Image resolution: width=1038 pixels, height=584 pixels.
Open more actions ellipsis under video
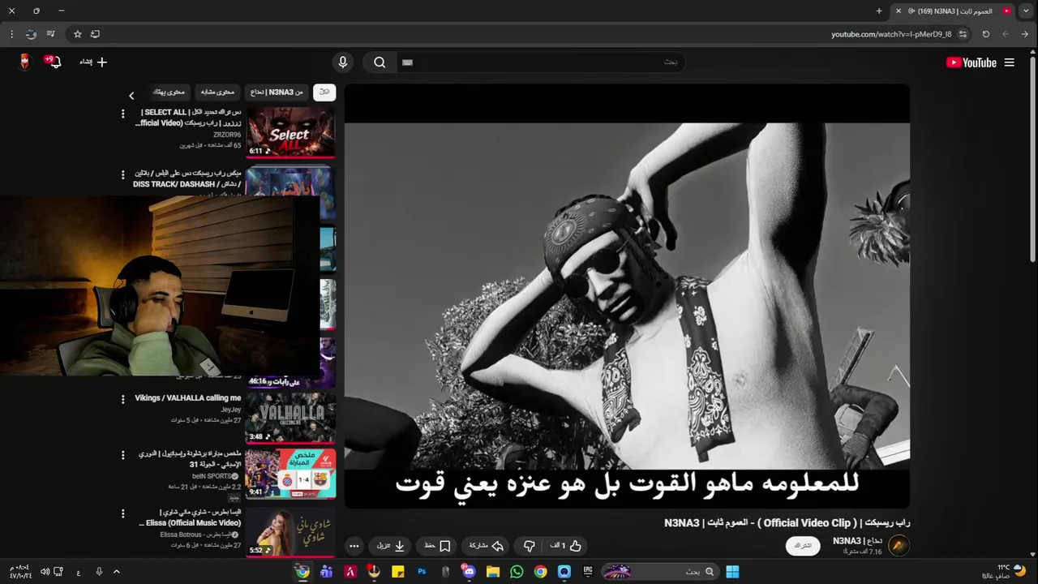coord(354,546)
